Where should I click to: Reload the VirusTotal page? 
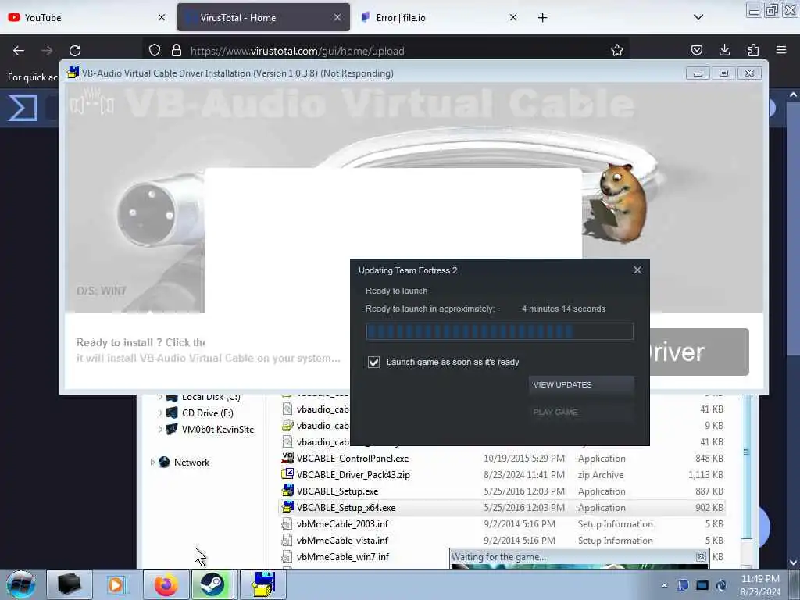pyautogui.click(x=75, y=51)
